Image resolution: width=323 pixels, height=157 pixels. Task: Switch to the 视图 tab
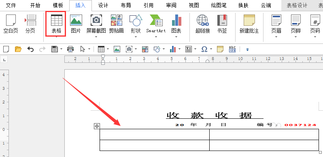tap(194, 5)
